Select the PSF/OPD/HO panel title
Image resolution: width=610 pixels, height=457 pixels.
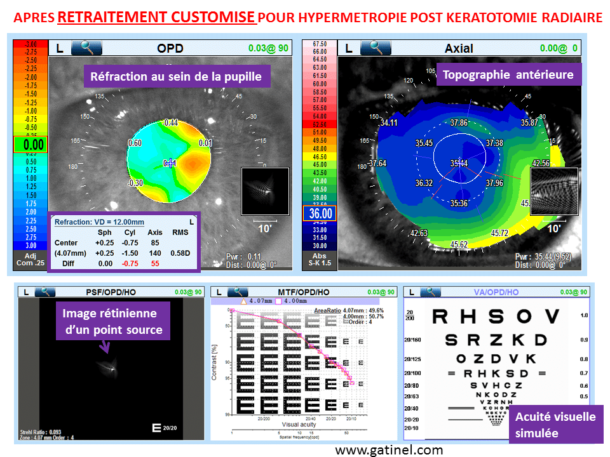coord(111,292)
